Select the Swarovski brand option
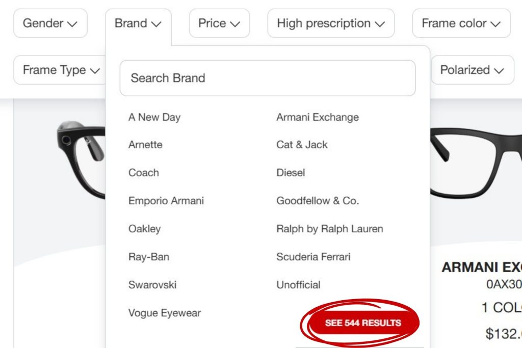Image resolution: width=522 pixels, height=348 pixels. (x=152, y=285)
